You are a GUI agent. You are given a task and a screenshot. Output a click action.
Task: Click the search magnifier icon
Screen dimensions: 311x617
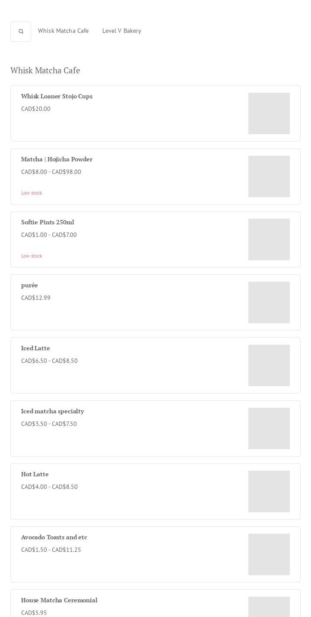(21, 31)
